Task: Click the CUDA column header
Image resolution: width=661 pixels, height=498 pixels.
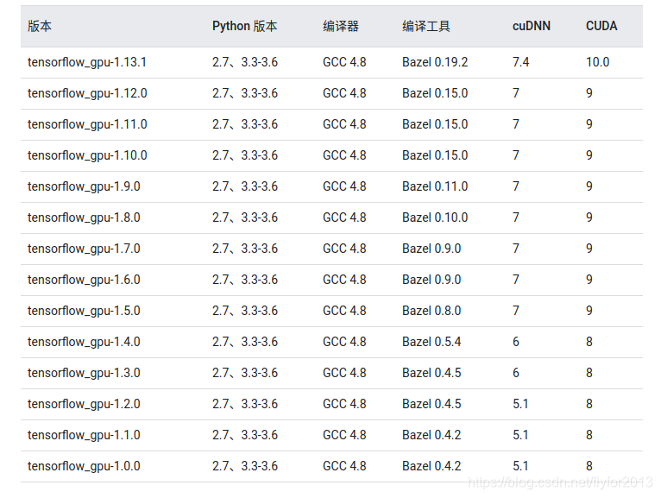Action: [601, 26]
